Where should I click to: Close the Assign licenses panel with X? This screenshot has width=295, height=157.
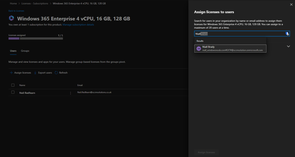tap(291, 5)
